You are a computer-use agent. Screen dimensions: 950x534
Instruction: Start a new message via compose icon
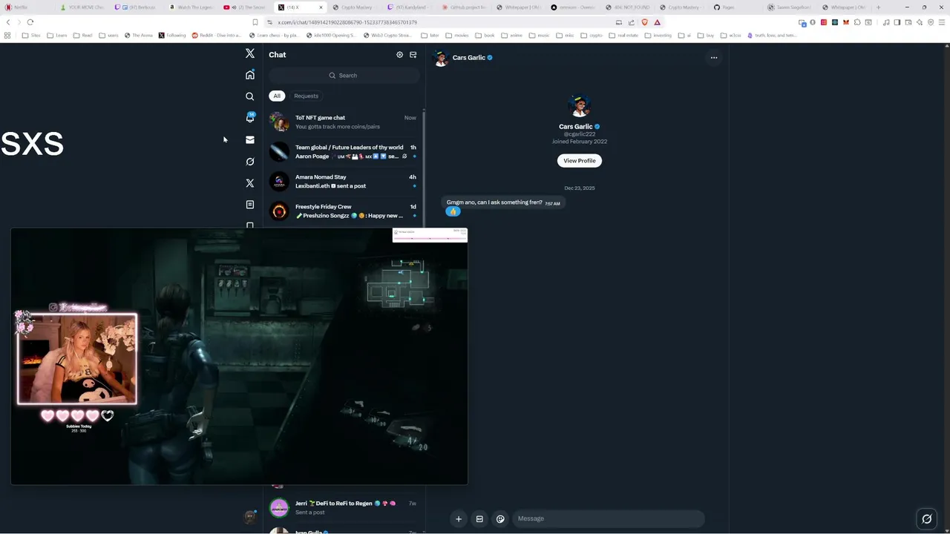tap(413, 55)
